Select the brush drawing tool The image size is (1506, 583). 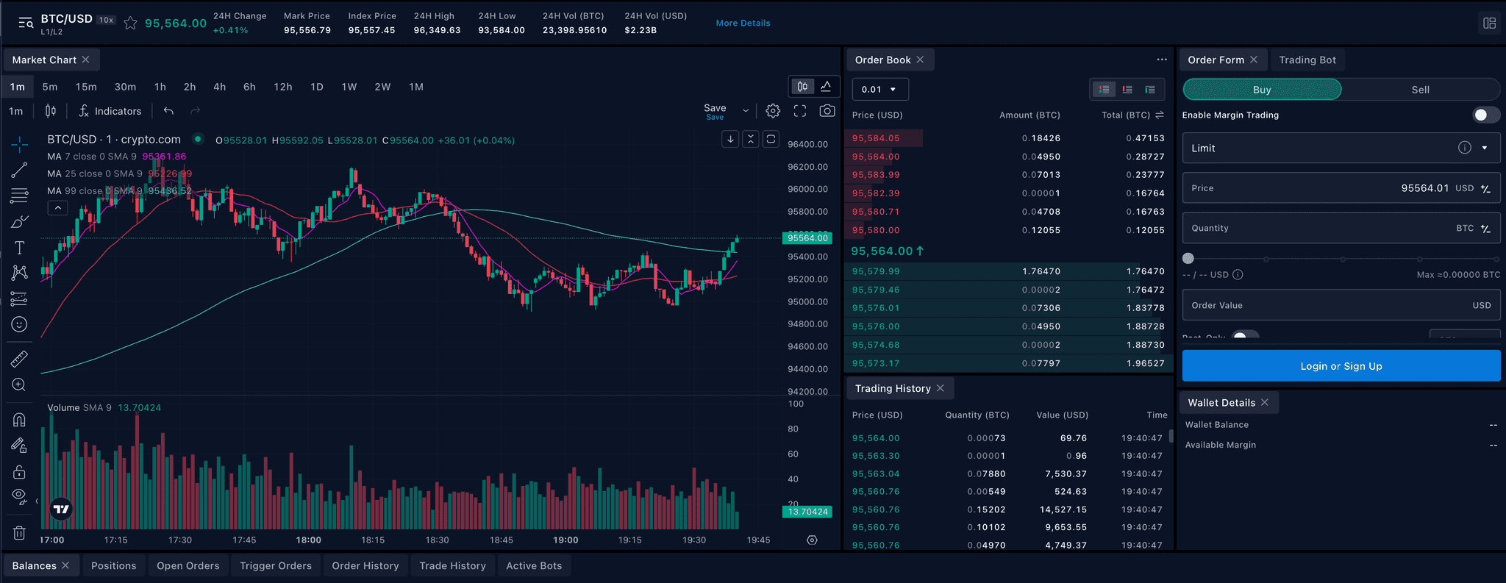19,221
